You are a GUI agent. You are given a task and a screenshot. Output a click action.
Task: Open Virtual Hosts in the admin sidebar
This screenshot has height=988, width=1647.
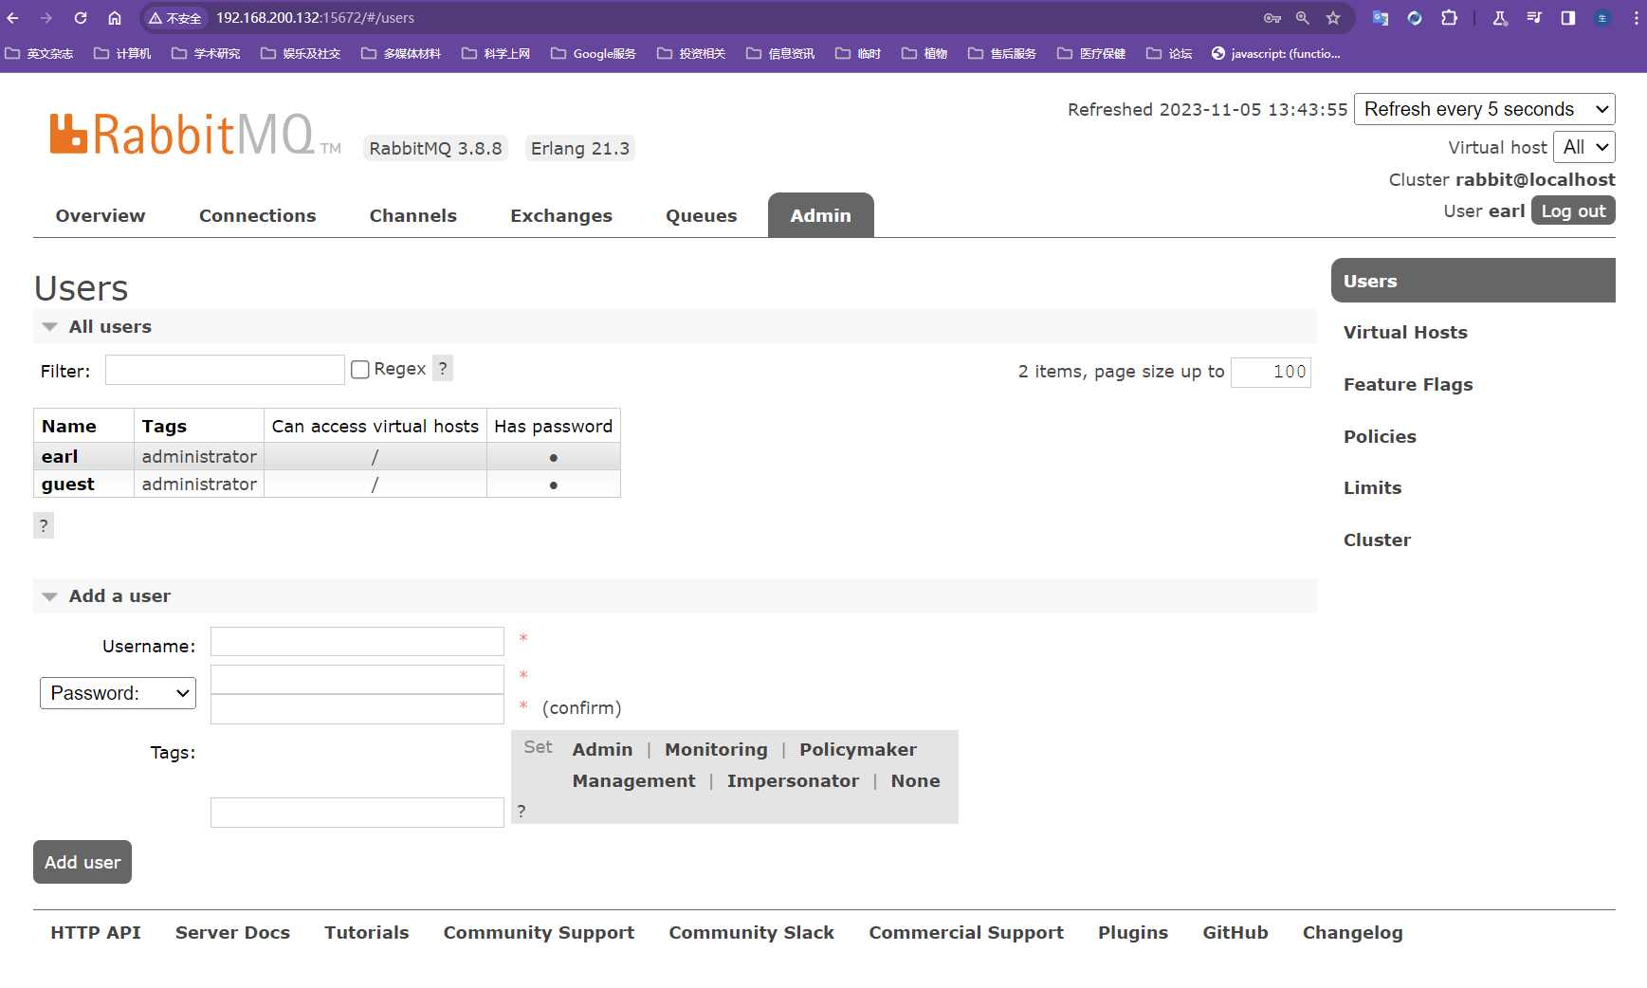(1404, 333)
